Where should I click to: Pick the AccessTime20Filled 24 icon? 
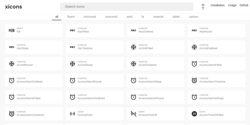194,114
